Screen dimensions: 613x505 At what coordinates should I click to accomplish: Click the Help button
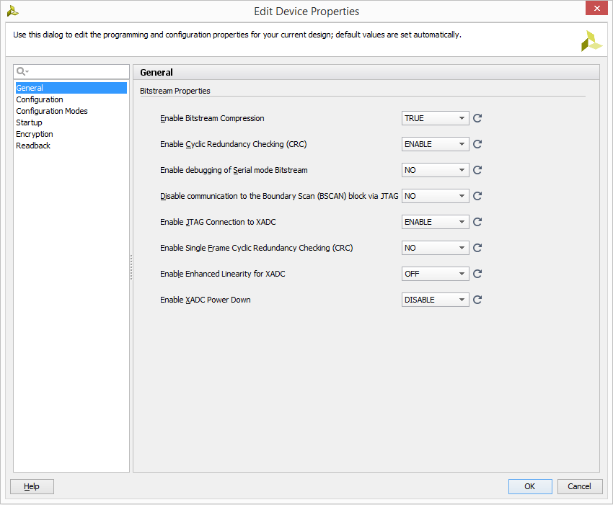click(32, 486)
